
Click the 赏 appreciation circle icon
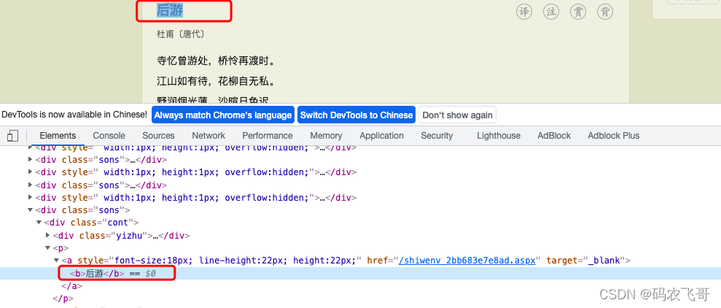click(x=578, y=12)
